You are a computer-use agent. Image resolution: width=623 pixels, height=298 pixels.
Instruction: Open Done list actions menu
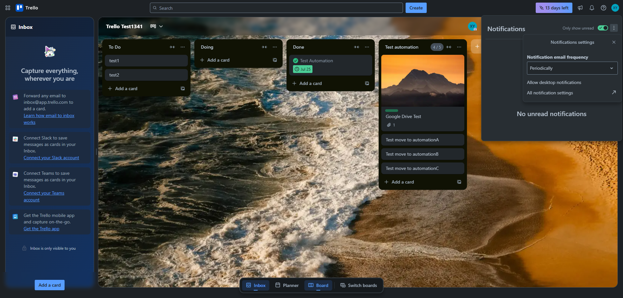click(367, 47)
